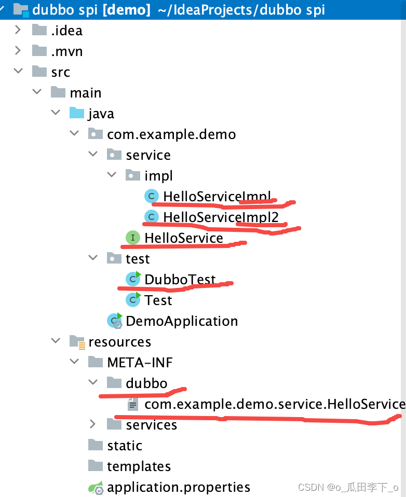
Task: Collapse the test package
Action: [x=93, y=257]
